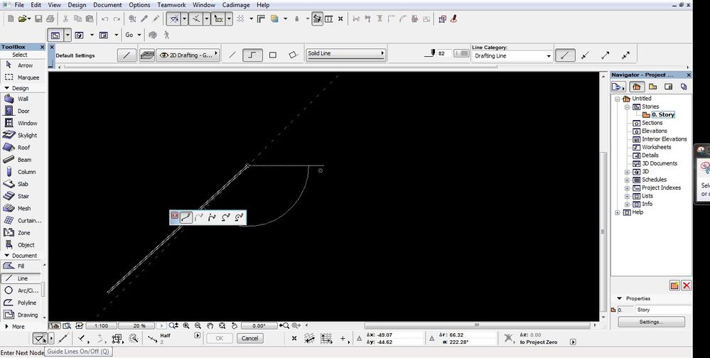Select the Stair tool
The width and height of the screenshot is (710, 358).
click(23, 197)
